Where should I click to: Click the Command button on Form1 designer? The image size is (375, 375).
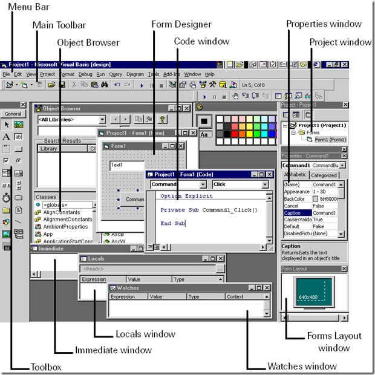pyautogui.click(x=132, y=199)
